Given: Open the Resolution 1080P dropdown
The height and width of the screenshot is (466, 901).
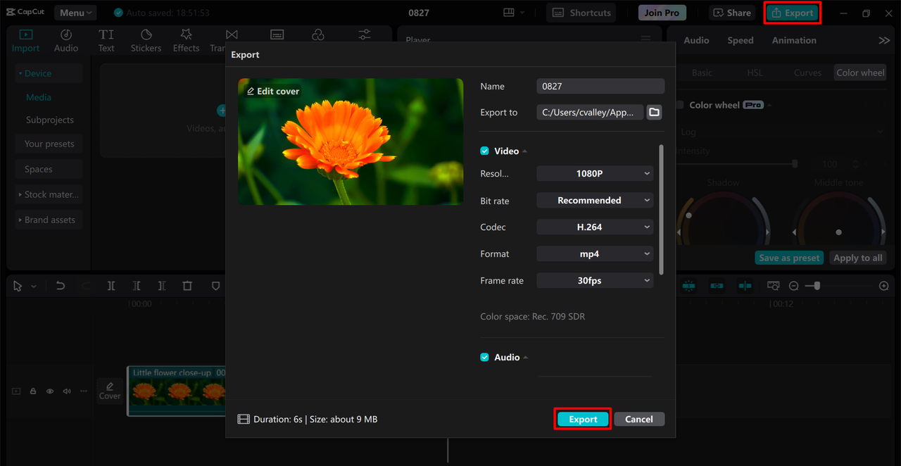Looking at the screenshot, I should coord(595,173).
